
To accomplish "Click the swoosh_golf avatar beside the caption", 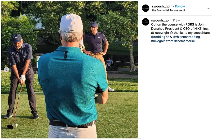I will [145, 22].
